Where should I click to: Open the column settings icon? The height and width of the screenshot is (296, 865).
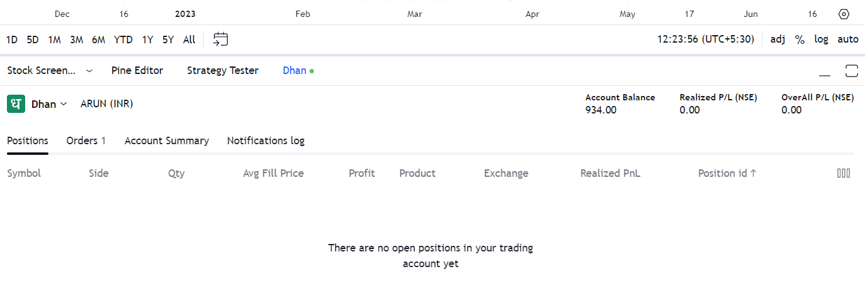pyautogui.click(x=844, y=174)
